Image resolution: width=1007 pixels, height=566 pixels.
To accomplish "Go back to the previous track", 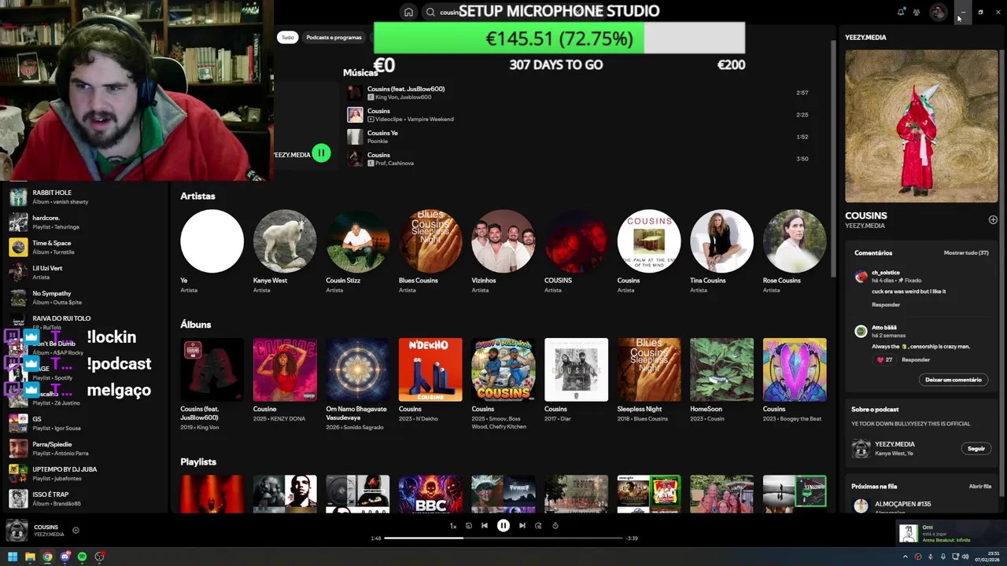I will tap(485, 526).
